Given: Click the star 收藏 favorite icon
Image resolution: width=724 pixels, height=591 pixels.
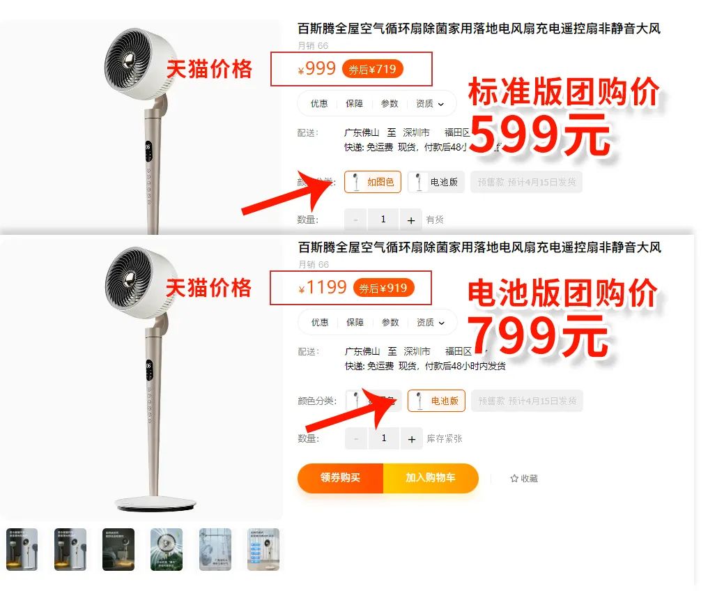Looking at the screenshot, I should (514, 478).
